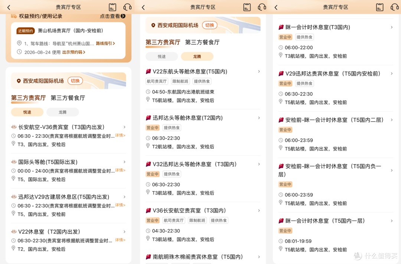Open 详情 link under 长安航空-V36贵宾室
Viewport: 401px width, 264px height.
coord(120,135)
